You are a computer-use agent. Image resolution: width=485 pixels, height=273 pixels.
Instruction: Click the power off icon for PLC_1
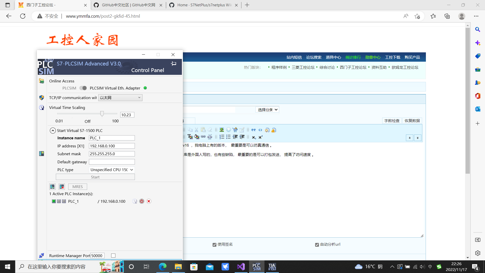[x=142, y=201]
